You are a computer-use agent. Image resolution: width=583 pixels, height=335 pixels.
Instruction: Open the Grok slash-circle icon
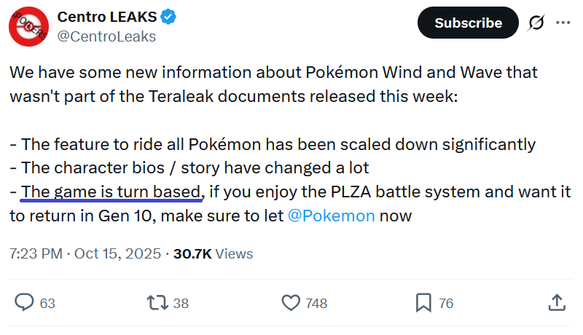[x=536, y=23]
